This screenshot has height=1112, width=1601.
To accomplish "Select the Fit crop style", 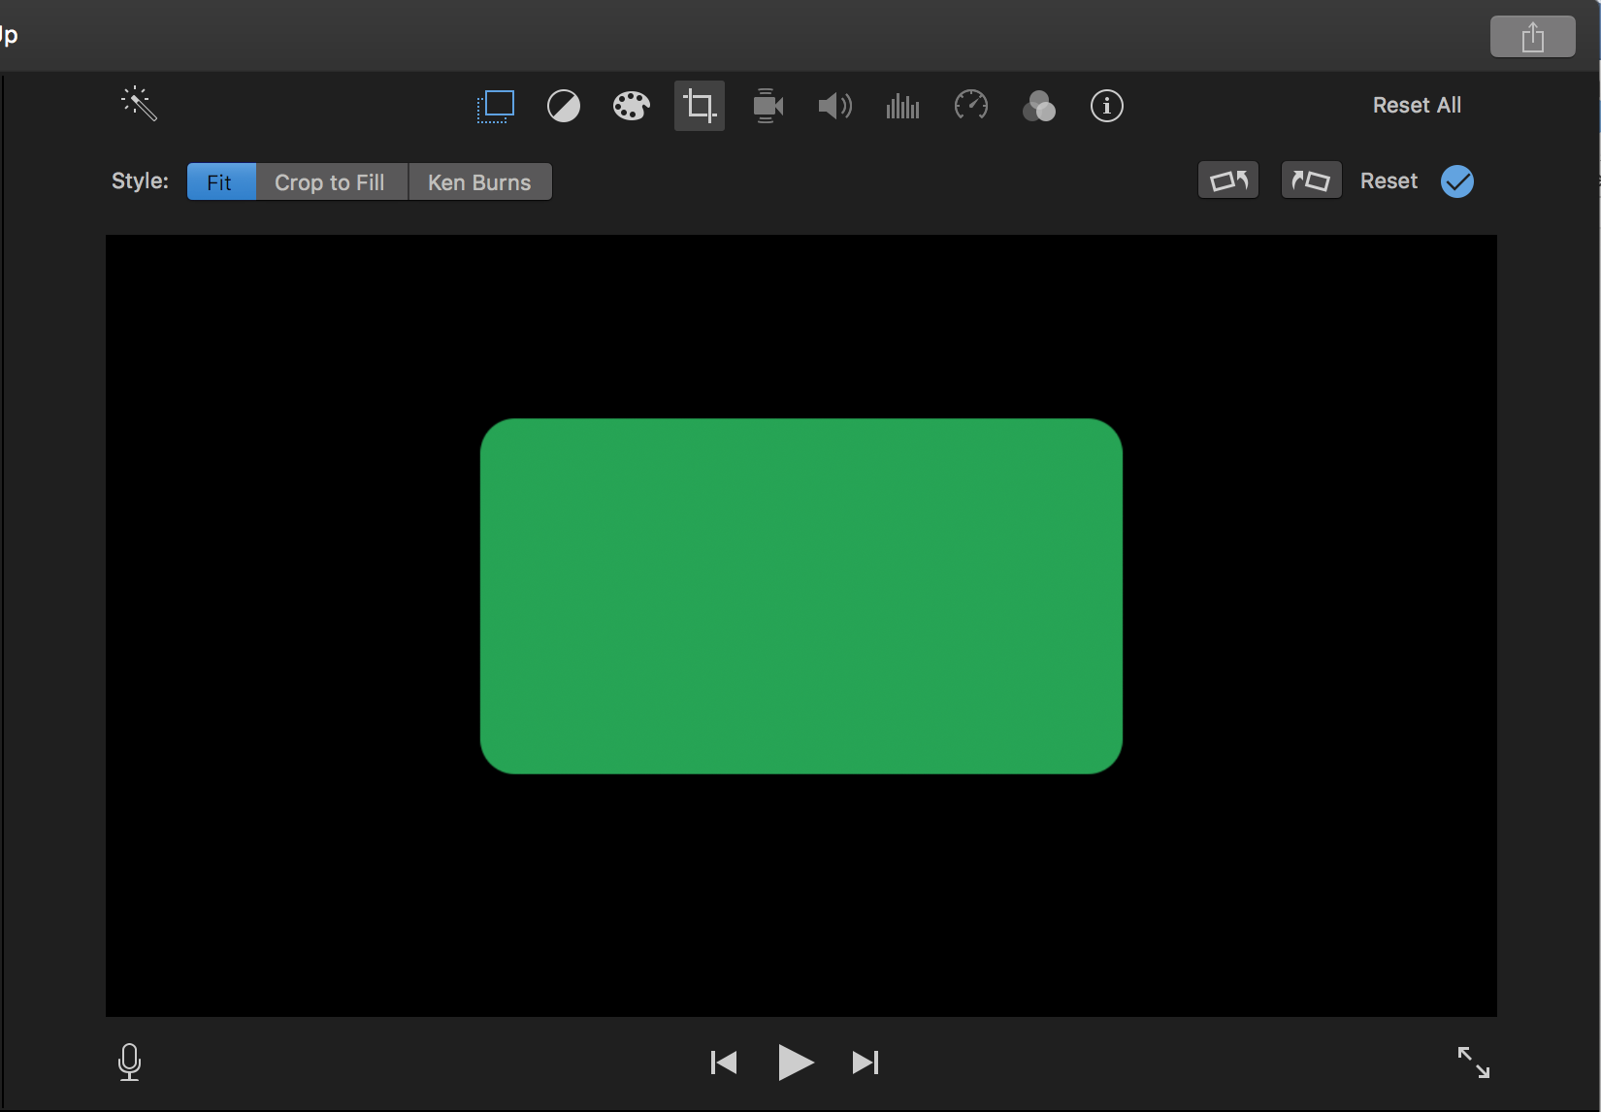I will pos(220,182).
